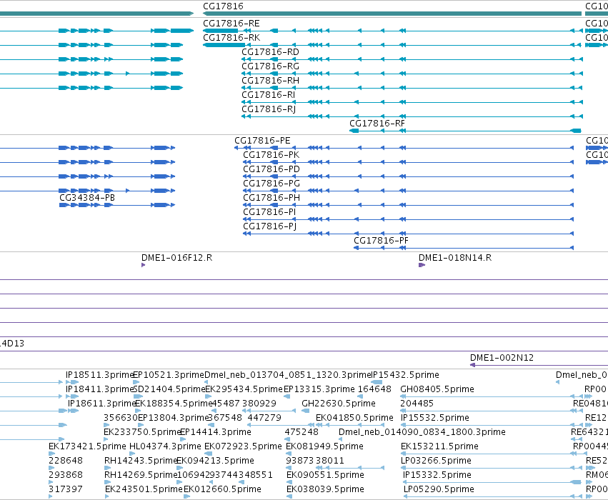Viewport: 608px width, 500px height.
Task: Click the CG17816-RD transcript name
Action: pos(270,52)
